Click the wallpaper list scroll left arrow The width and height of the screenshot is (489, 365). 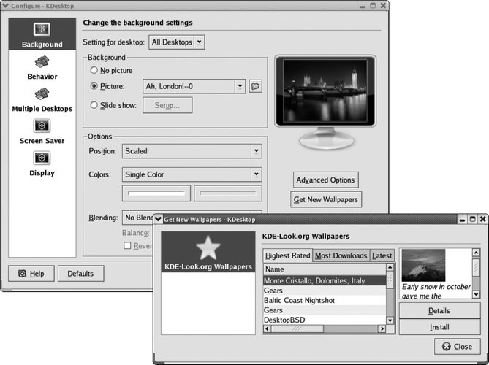(268, 328)
